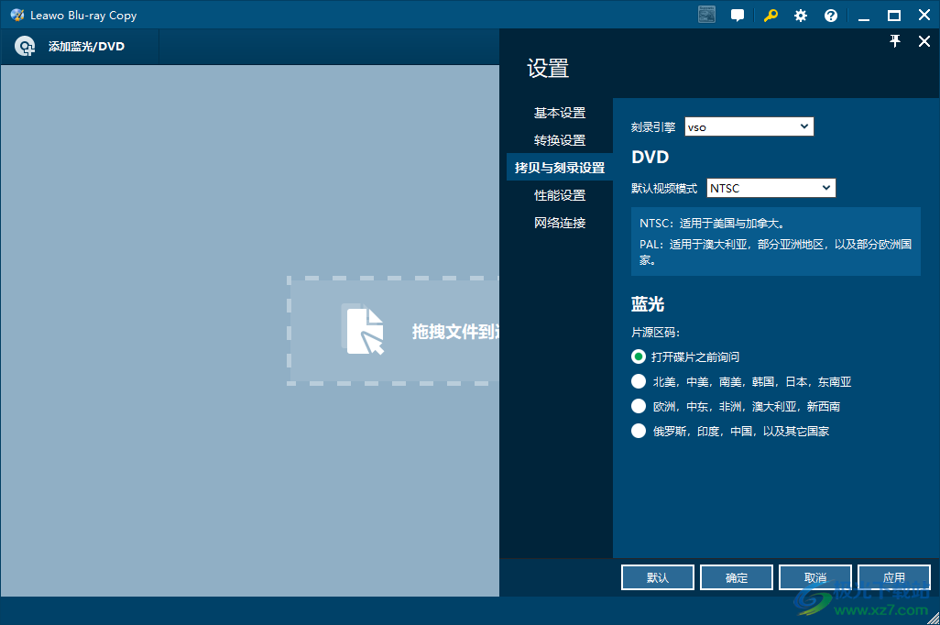Screen dimensions: 940x625
Task: Expand the 默认视频模式 NTSC dropdown
Action: [x=771, y=188]
